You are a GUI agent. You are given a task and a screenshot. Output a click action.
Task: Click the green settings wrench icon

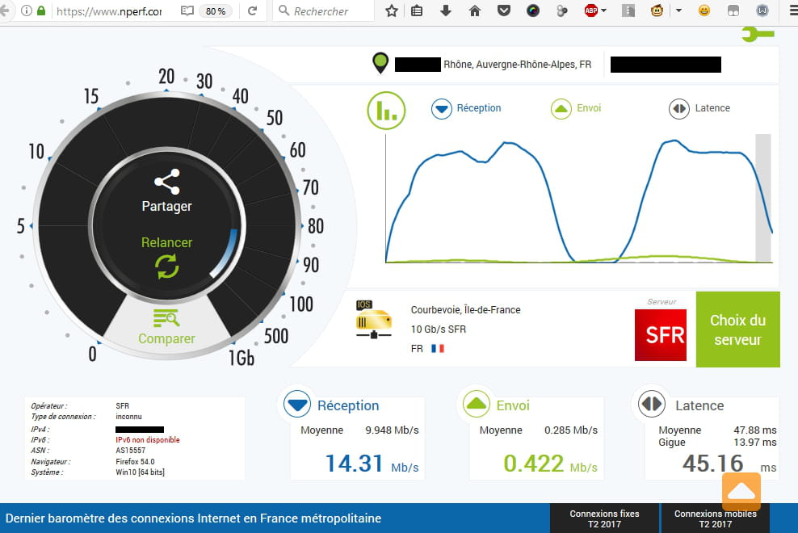point(758,35)
